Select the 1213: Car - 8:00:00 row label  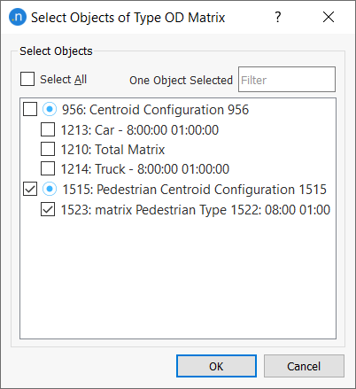pyautogui.click(x=140, y=130)
